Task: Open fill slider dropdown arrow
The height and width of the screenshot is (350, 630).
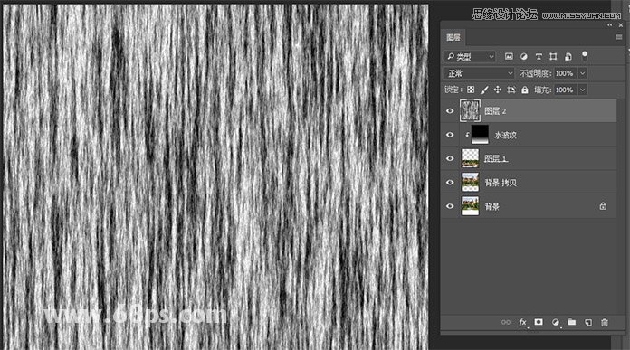Action: 583,90
